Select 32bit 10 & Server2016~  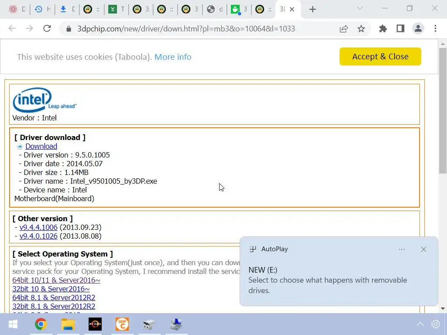[51, 289]
